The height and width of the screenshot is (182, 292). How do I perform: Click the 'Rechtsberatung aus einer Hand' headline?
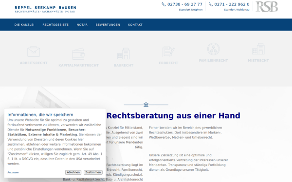pos(173,116)
